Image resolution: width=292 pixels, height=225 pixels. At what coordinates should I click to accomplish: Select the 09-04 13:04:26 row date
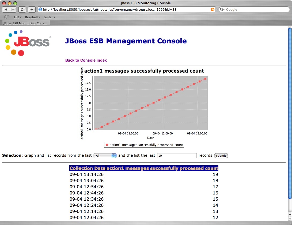click(87, 181)
